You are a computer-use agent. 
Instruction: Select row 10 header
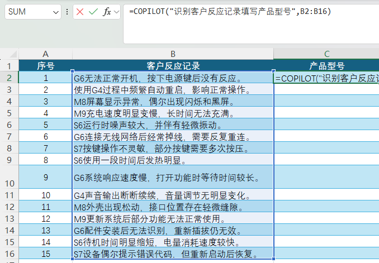[9, 177]
